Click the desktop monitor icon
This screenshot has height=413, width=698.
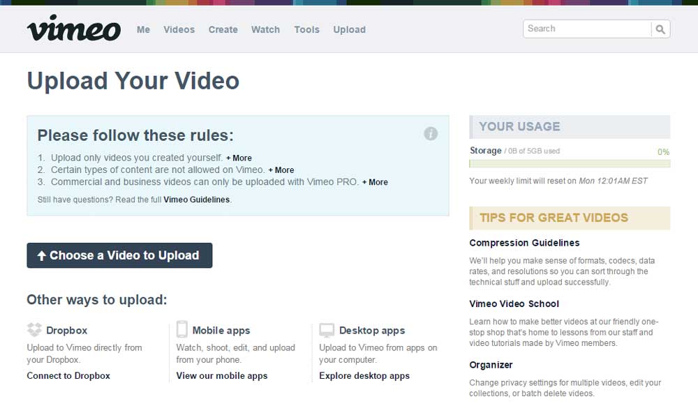coord(327,330)
